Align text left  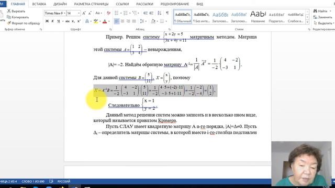point(117,21)
